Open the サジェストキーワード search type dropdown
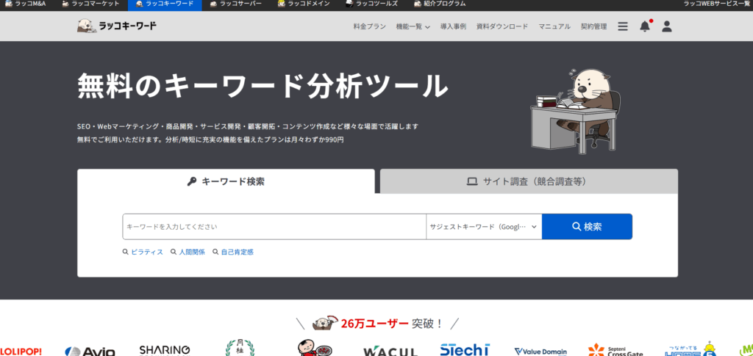 (x=484, y=227)
